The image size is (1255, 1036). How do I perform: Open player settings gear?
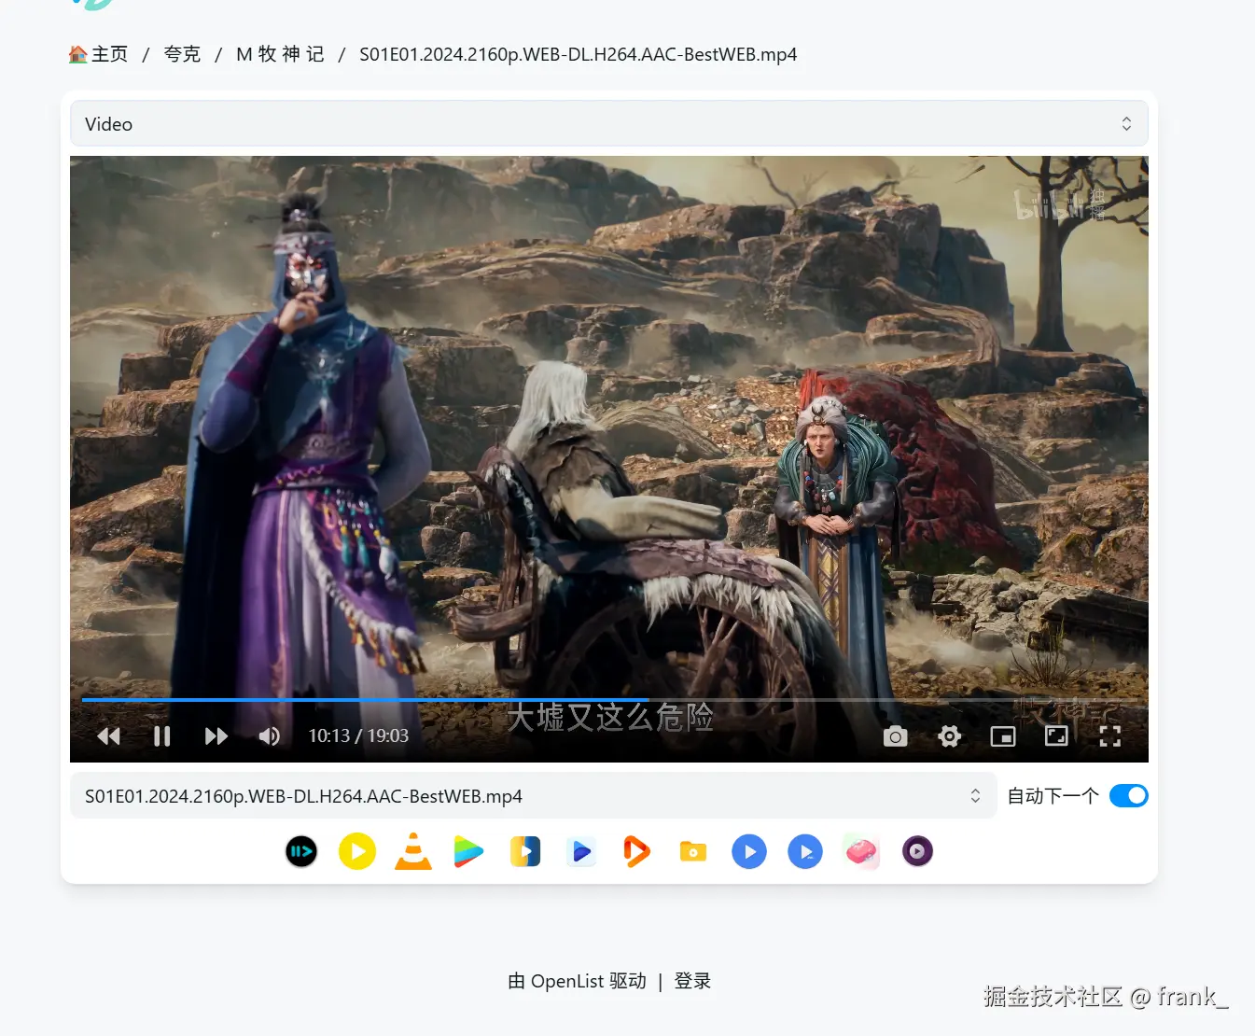tap(950, 736)
